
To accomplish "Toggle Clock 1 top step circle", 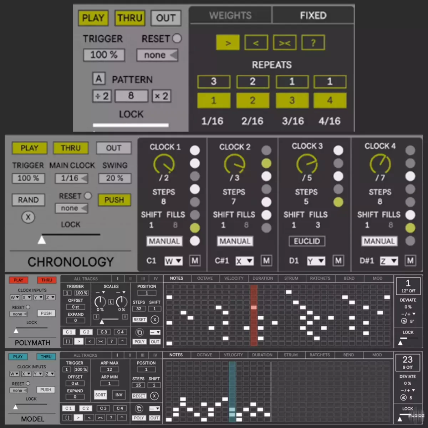I will 195,150.
